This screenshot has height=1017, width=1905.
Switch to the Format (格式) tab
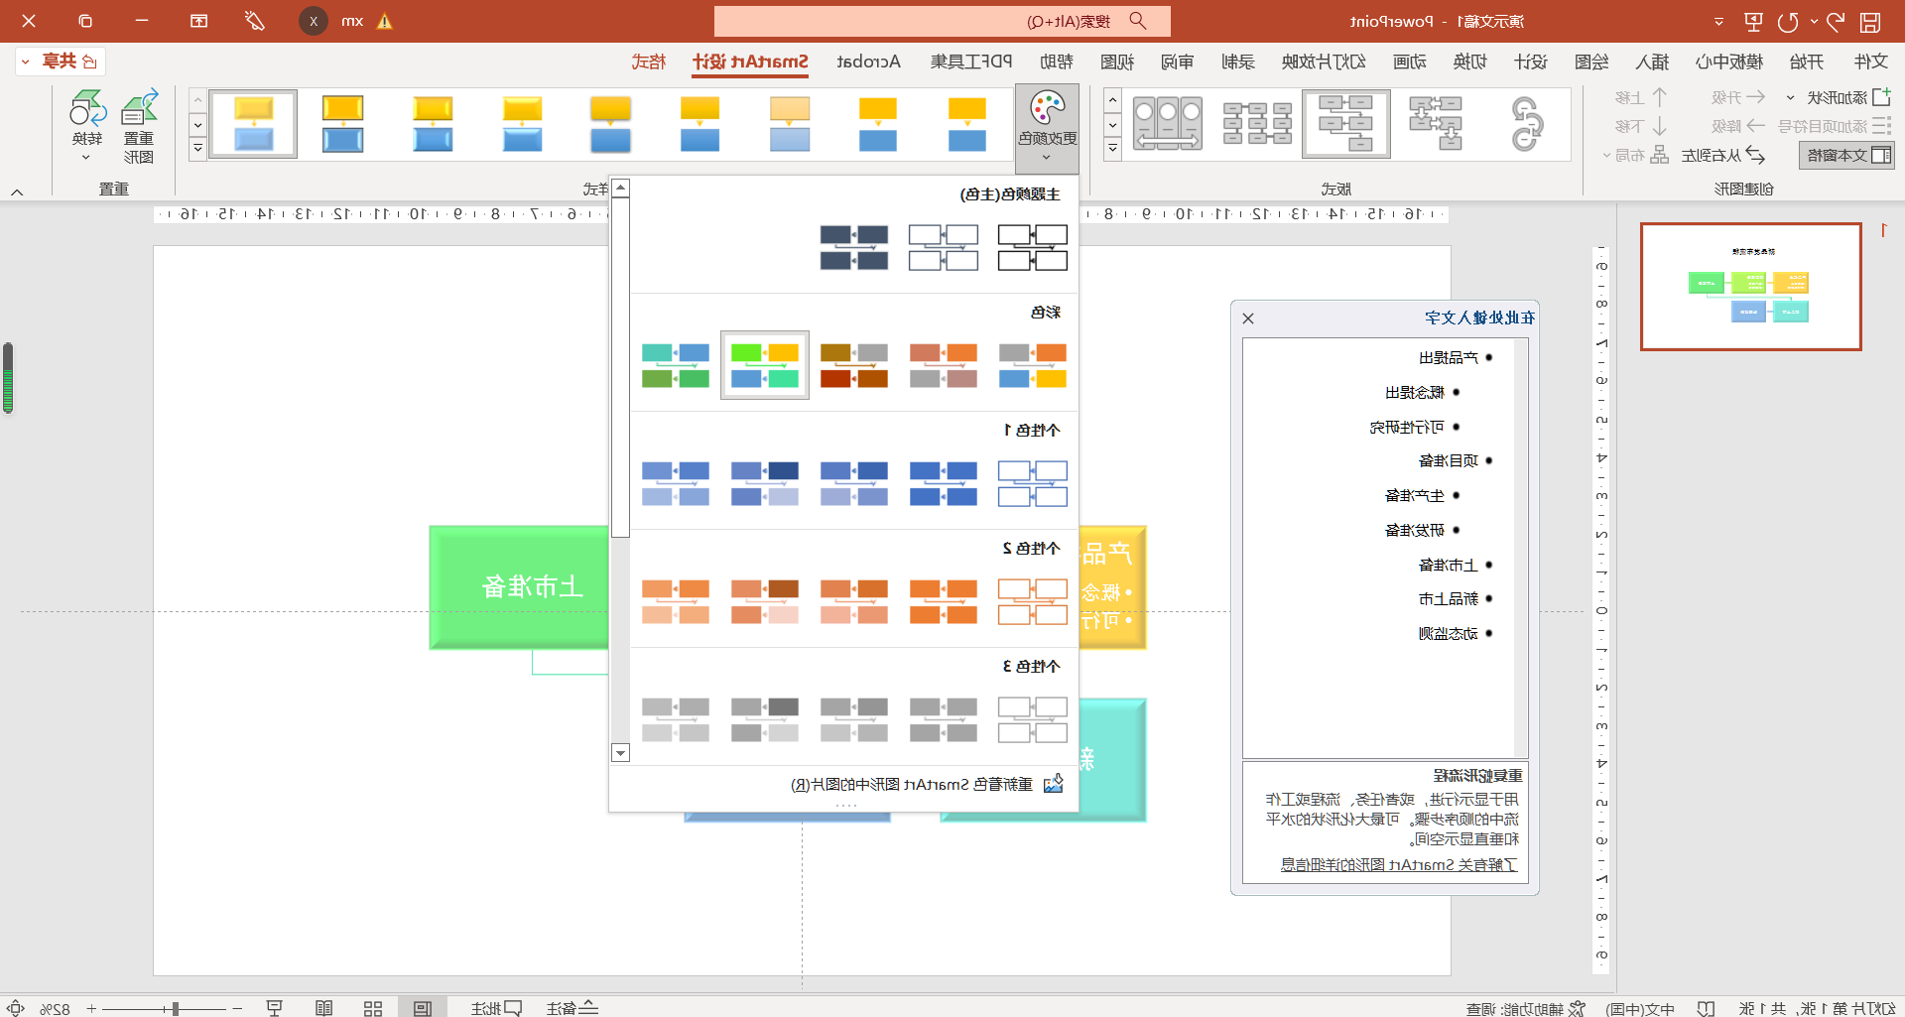tap(649, 62)
